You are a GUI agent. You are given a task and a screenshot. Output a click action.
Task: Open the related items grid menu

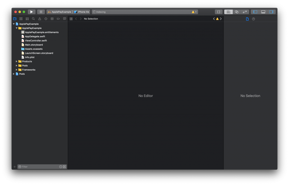(x=71, y=19)
